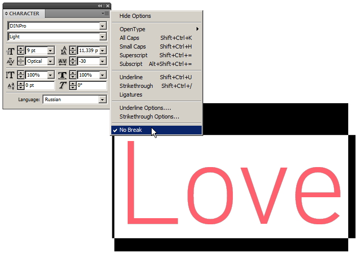Click the tracking stepper arrows
This screenshot has height=257, width=361.
click(x=73, y=61)
